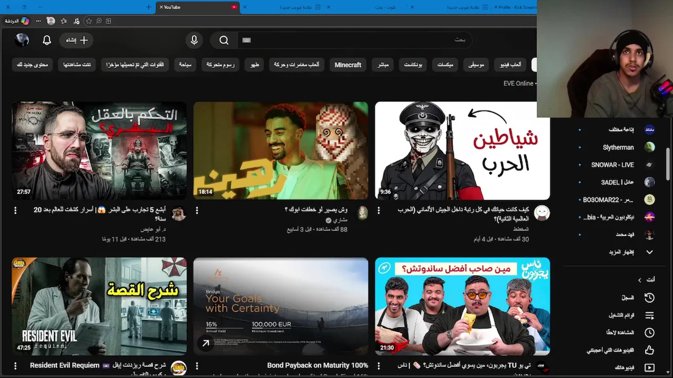The height and width of the screenshot is (378, 673).
Task: Open more options for ساندوتش video
Action: 379,365
